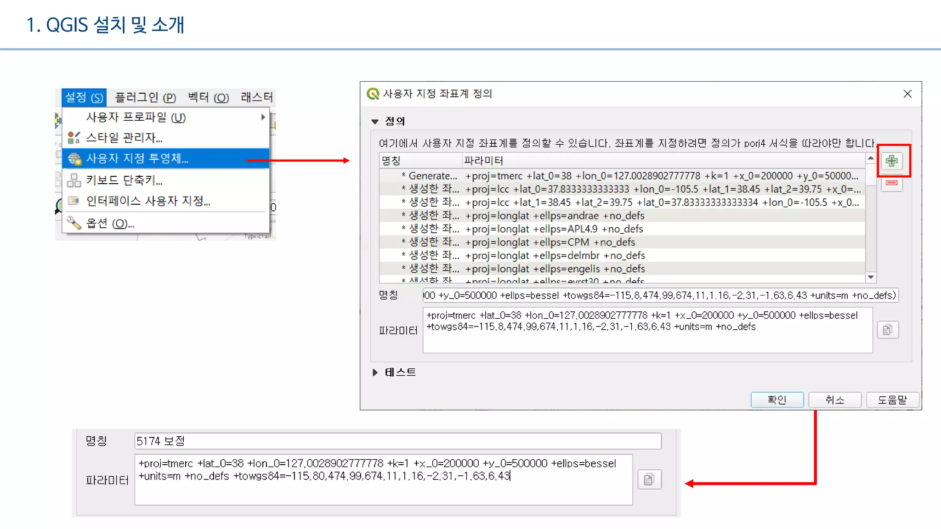
Task: Select row with +lat_1=38.45 +lat_2=39.75 +lat_0=37.83333333333334
Action: (x=623, y=203)
